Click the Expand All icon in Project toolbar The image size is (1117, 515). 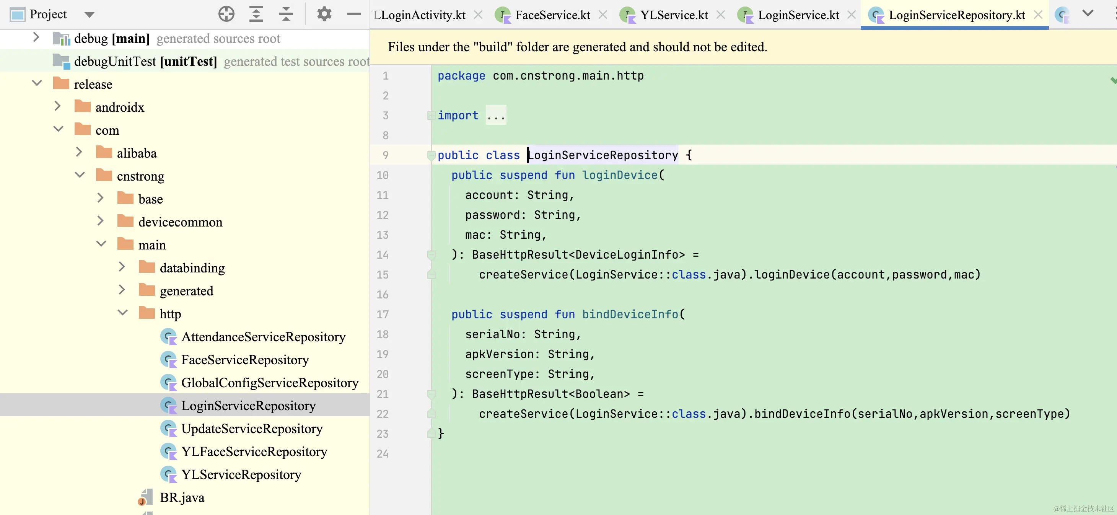click(x=256, y=14)
